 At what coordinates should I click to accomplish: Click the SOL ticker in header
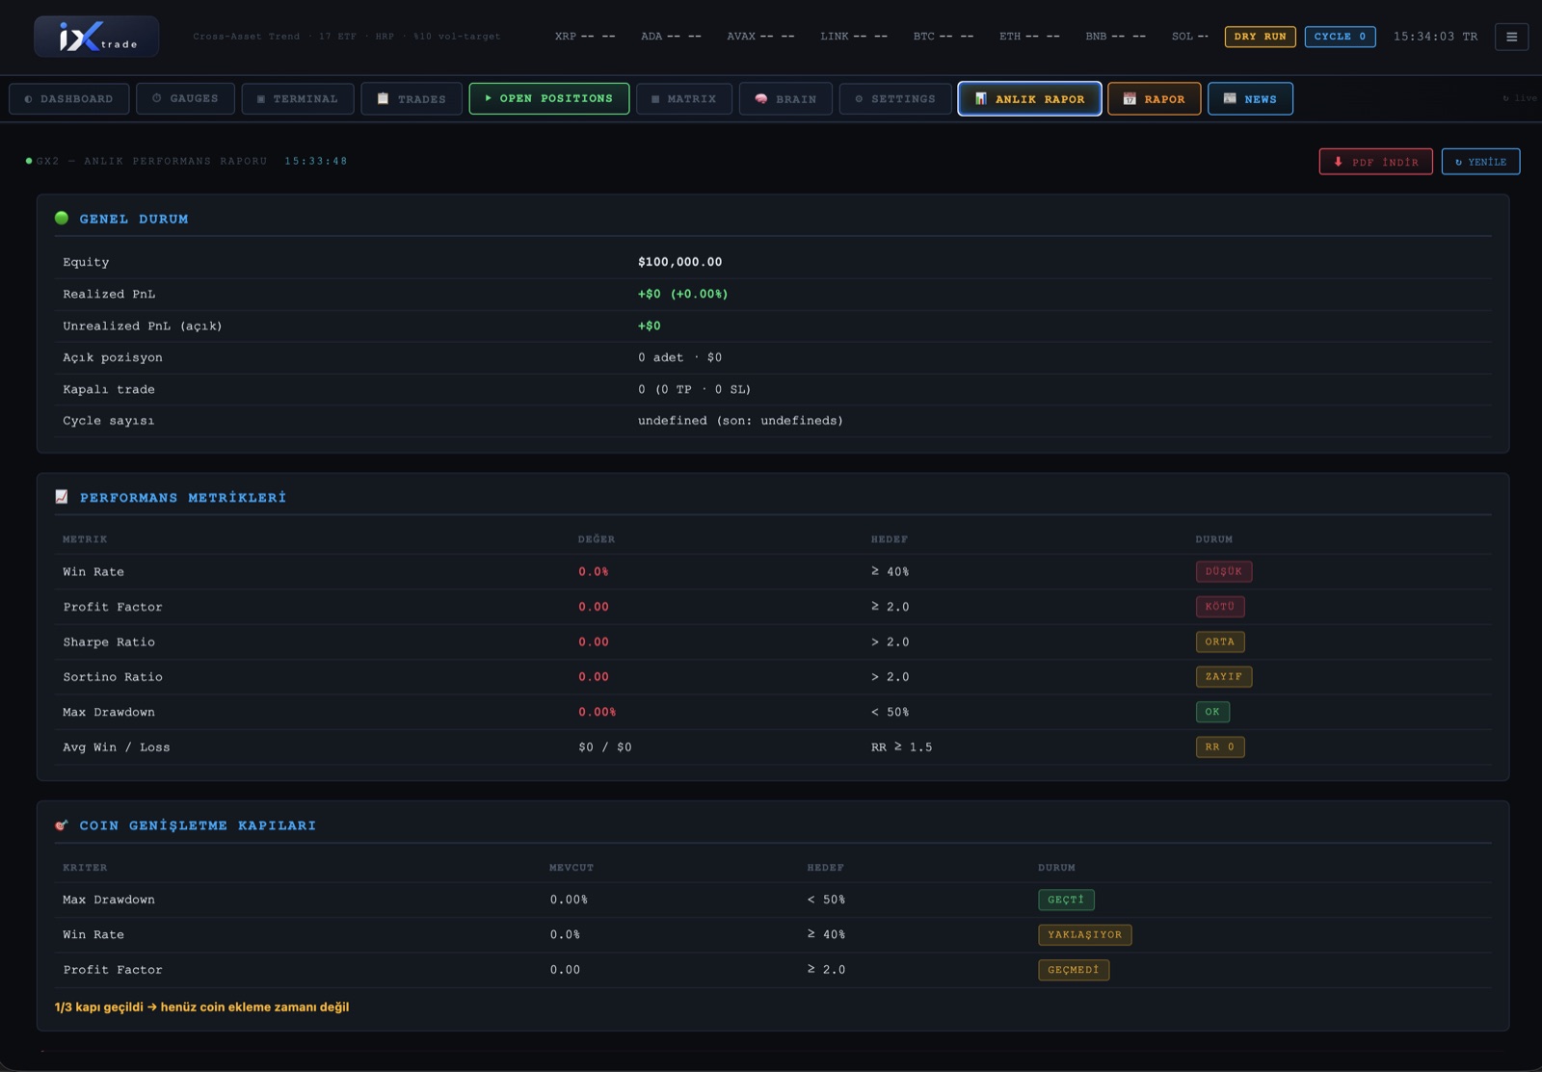(x=1190, y=37)
